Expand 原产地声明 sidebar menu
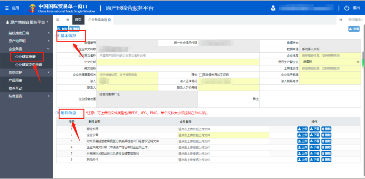Viewport: 365px width, 179px height. (x=26, y=41)
